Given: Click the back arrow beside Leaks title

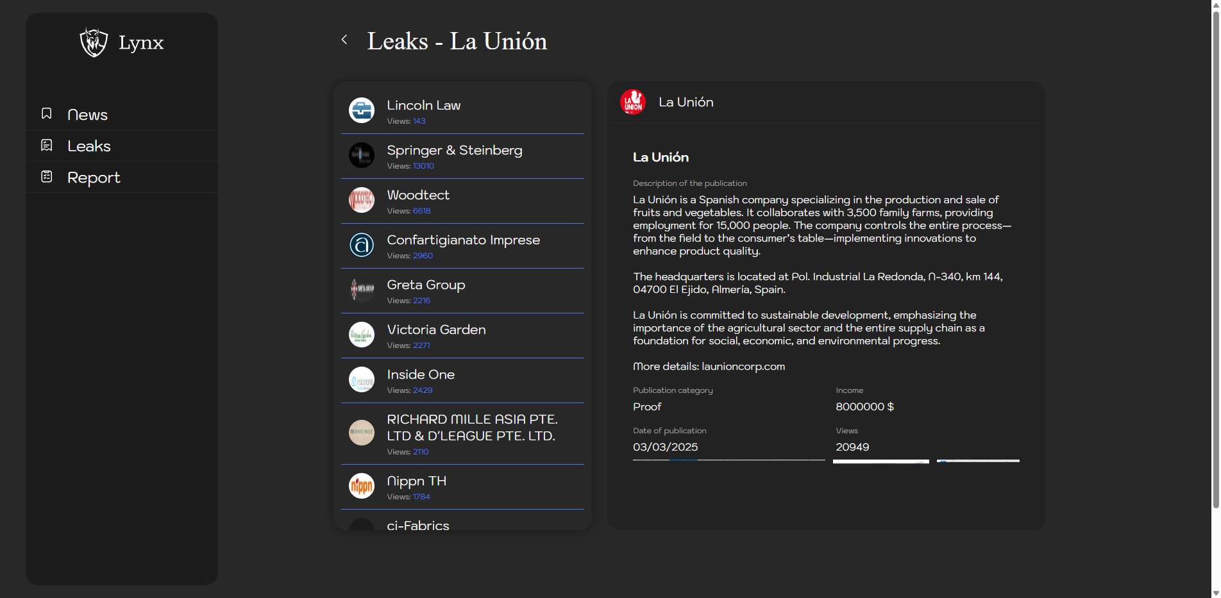Looking at the screenshot, I should (344, 40).
